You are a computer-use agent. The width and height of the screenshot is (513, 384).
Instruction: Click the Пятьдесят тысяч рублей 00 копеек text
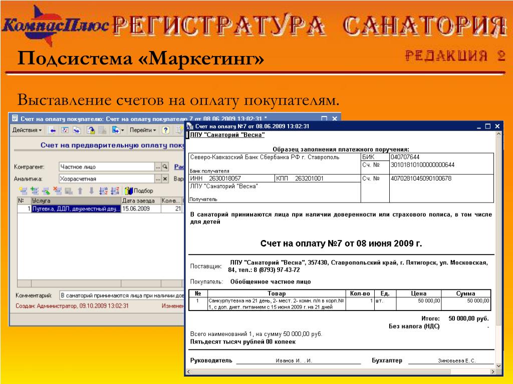pos(243,342)
